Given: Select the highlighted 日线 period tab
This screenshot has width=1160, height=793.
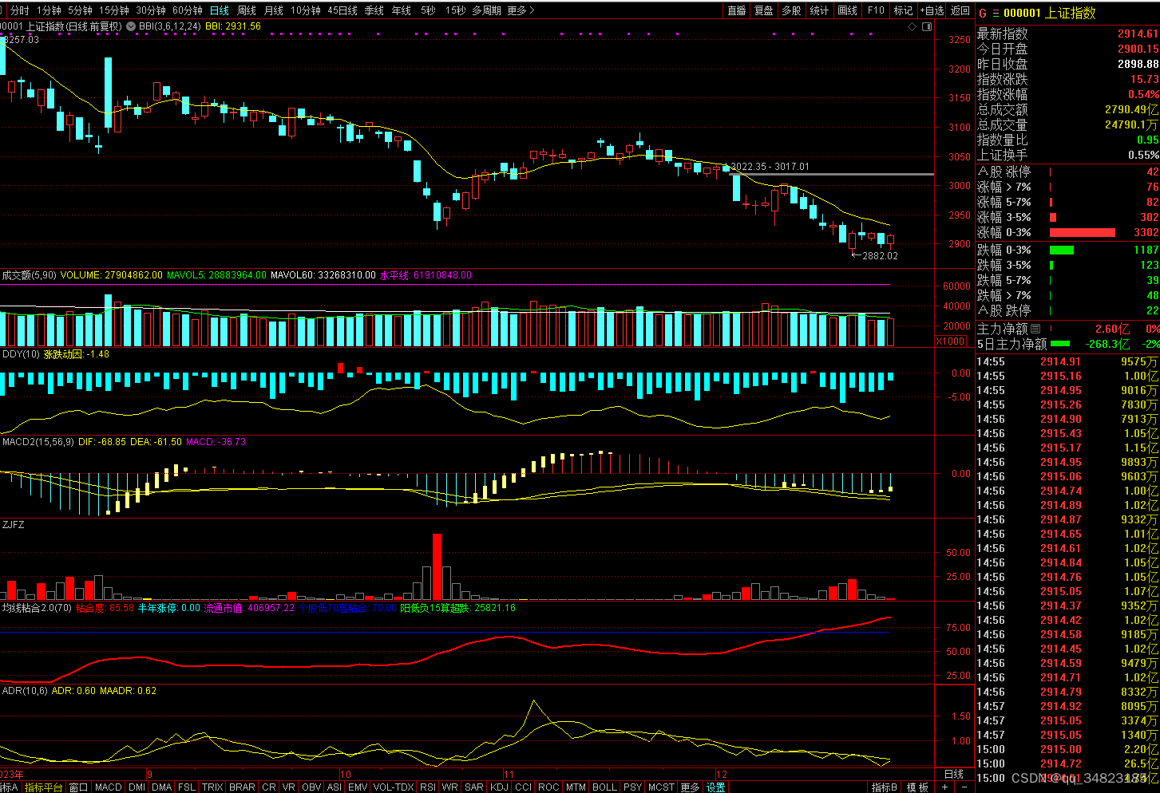Looking at the screenshot, I should [x=220, y=10].
